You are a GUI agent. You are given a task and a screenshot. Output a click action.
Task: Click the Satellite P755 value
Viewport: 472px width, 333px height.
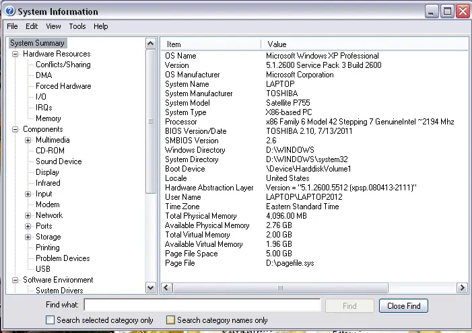point(288,103)
